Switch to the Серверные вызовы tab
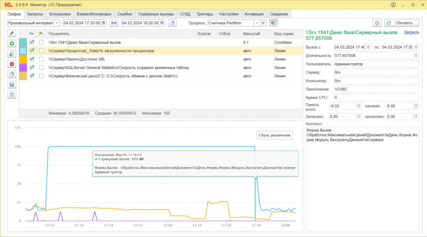Screen dimensions: 427x237 point(156,14)
